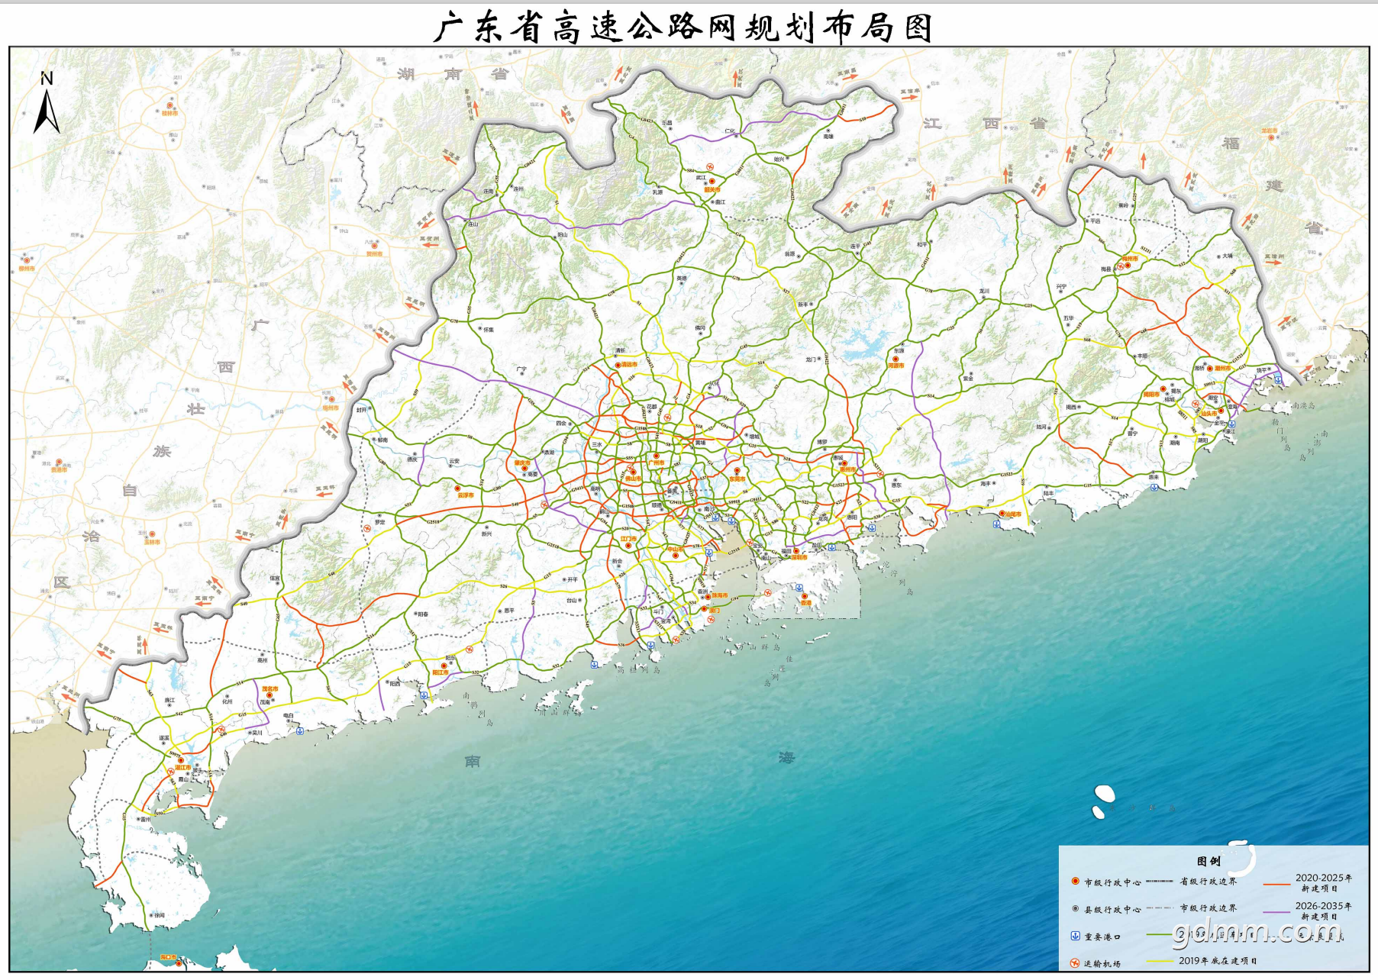Click the 深圳市 city label

(x=799, y=557)
